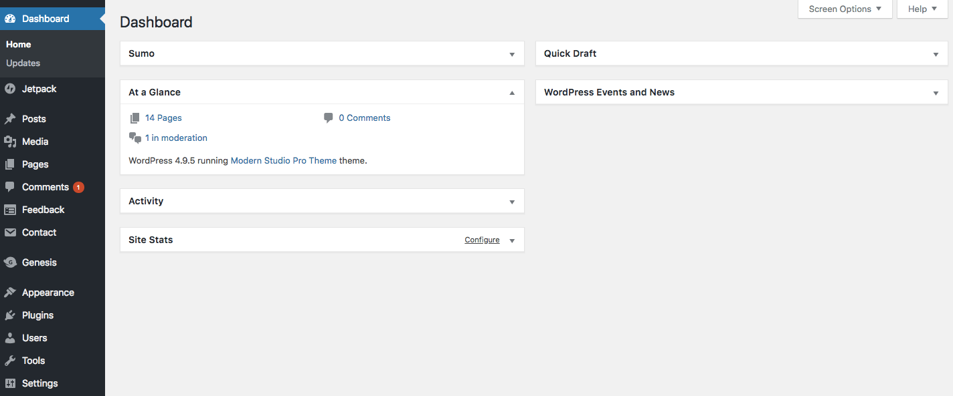Click the Settings sliders icon

click(10, 383)
